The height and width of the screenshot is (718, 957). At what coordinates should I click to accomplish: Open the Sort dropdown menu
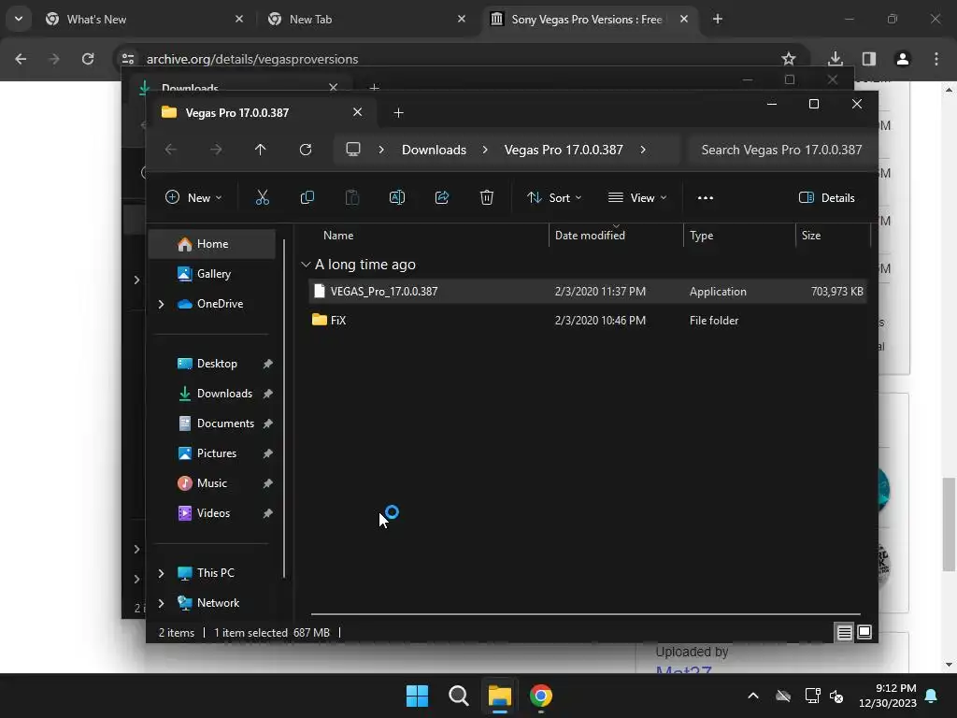pyautogui.click(x=554, y=198)
